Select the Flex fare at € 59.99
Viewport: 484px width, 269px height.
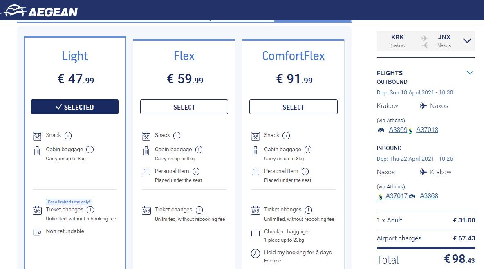click(184, 107)
